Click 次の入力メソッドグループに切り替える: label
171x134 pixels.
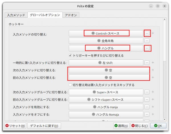click(40, 92)
